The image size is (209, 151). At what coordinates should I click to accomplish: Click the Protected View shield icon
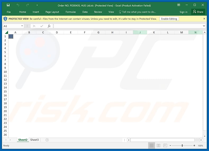pyautogui.click(x=5, y=19)
